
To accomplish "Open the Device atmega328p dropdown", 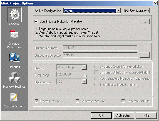I will [x=85, y=67].
